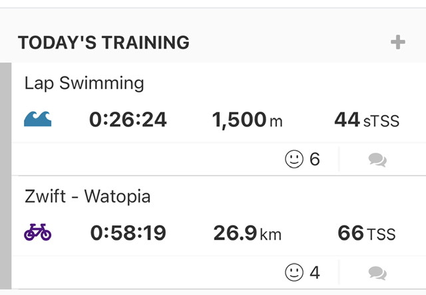426x295 pixels.
Task: Open the Zwift - Watopia workout title
Action: (x=87, y=196)
